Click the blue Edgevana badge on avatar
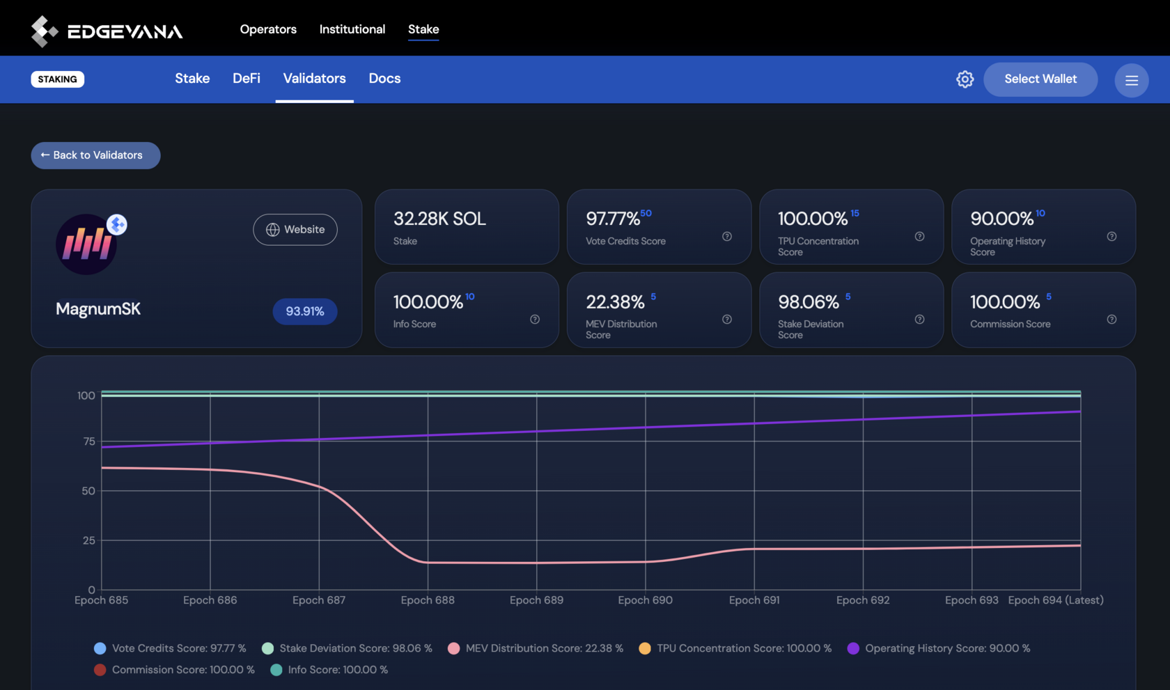This screenshot has height=690, width=1170. 117,224
